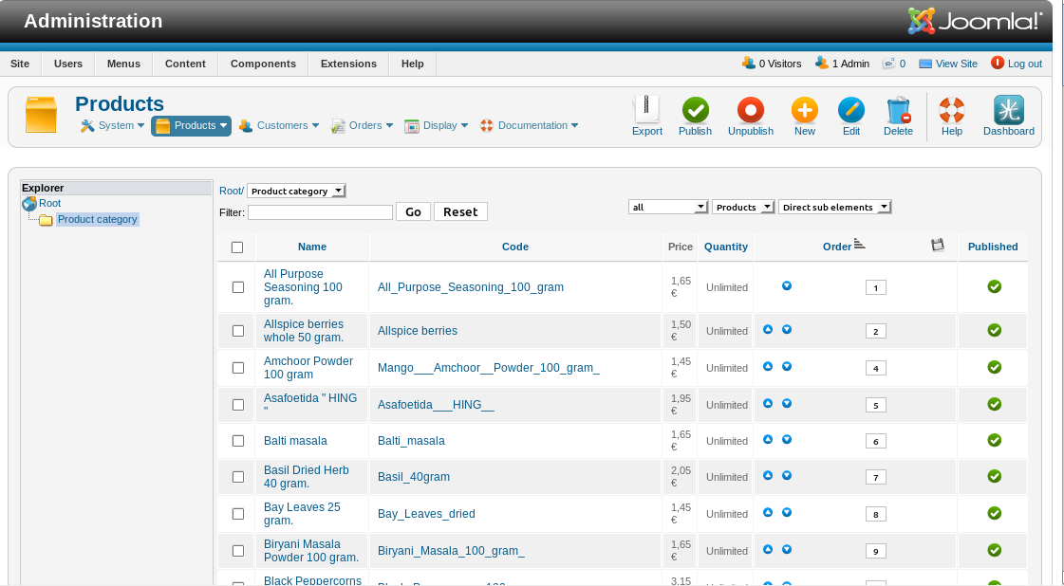Sort table by Name column header
Viewport: 1064px width, 586px height.
[x=312, y=247]
